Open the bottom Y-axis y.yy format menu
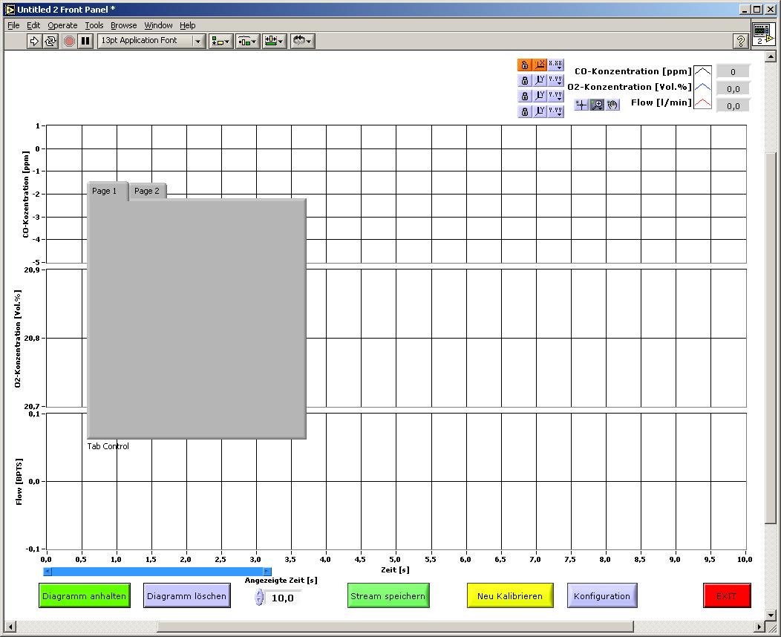Screen dimensions: 781x637 [555, 111]
